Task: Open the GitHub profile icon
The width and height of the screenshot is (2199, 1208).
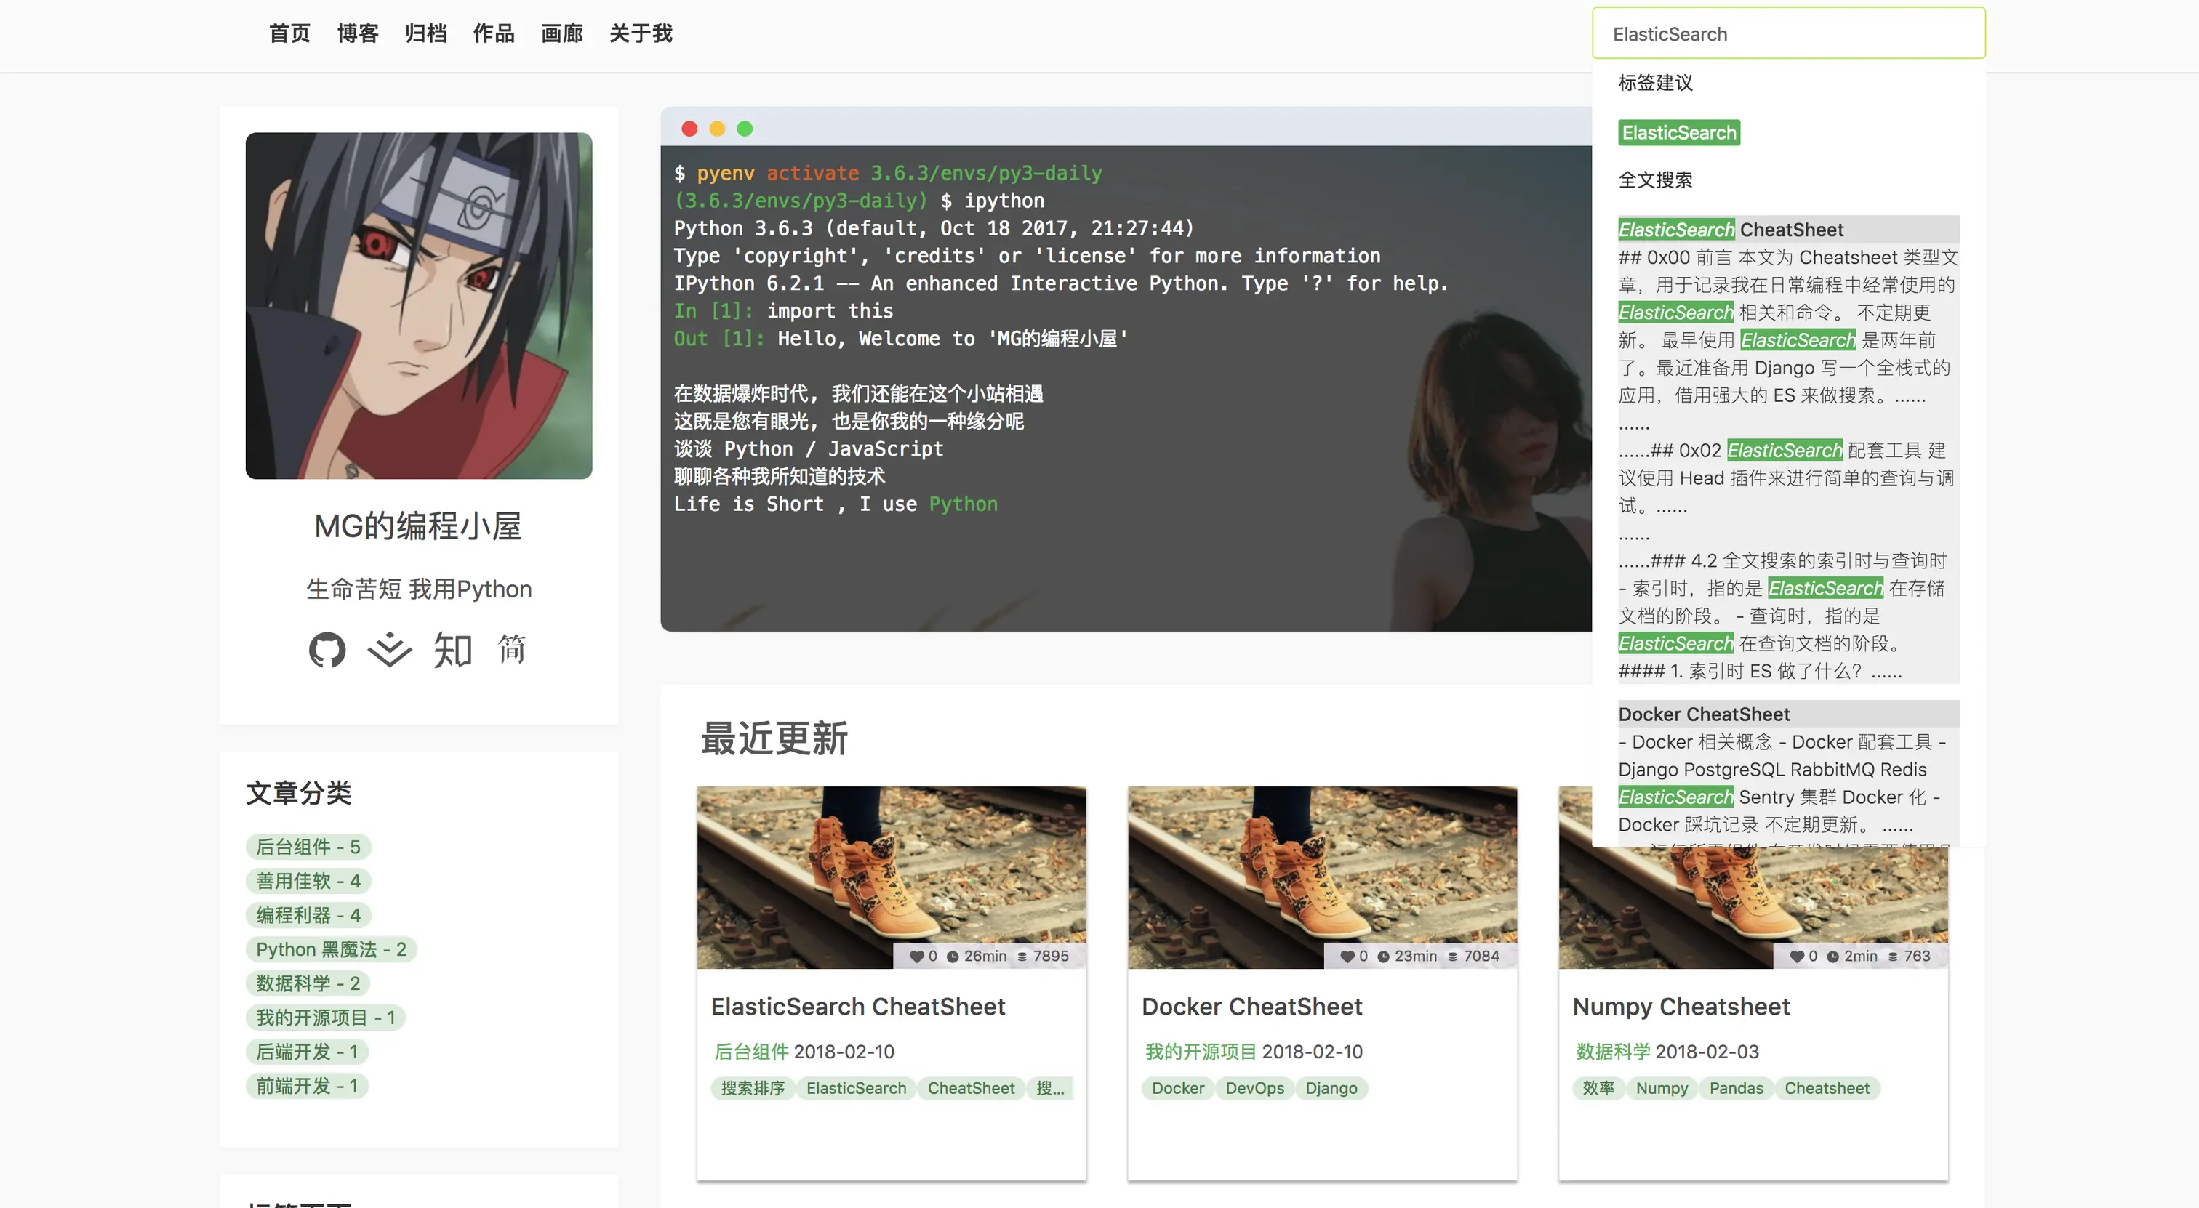Action: coord(327,650)
